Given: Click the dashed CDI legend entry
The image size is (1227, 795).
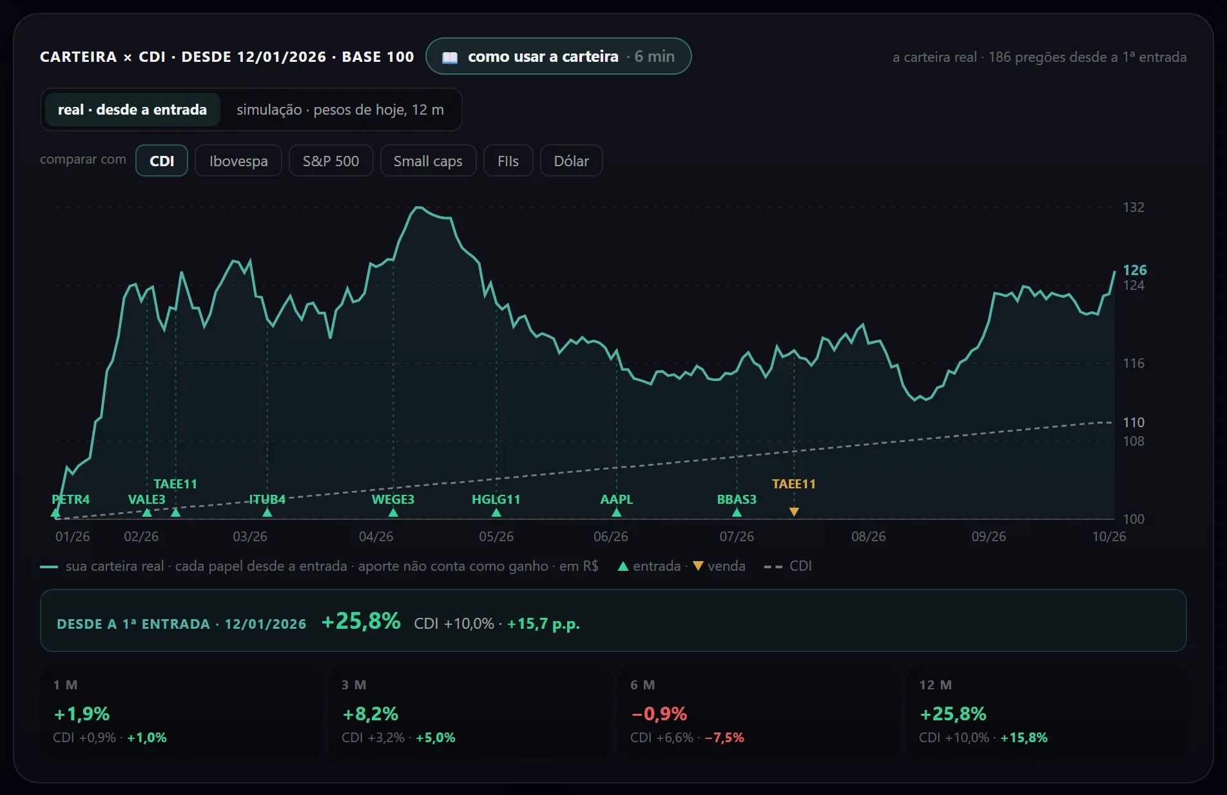Looking at the screenshot, I should (x=787, y=566).
